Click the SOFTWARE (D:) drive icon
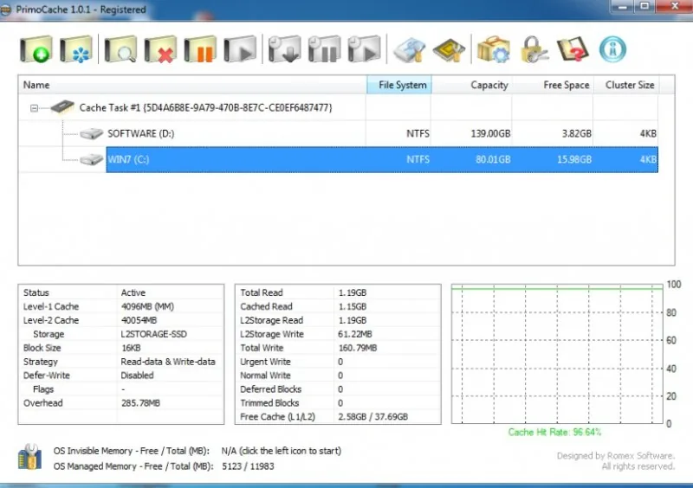This screenshot has height=488, width=693. 92,133
